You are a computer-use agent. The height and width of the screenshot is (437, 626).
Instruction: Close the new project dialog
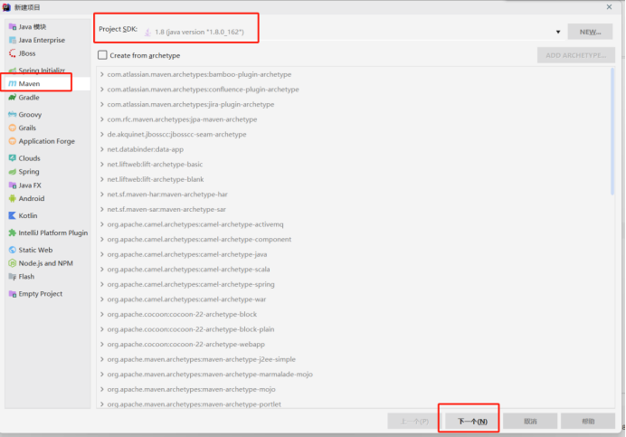point(609,7)
